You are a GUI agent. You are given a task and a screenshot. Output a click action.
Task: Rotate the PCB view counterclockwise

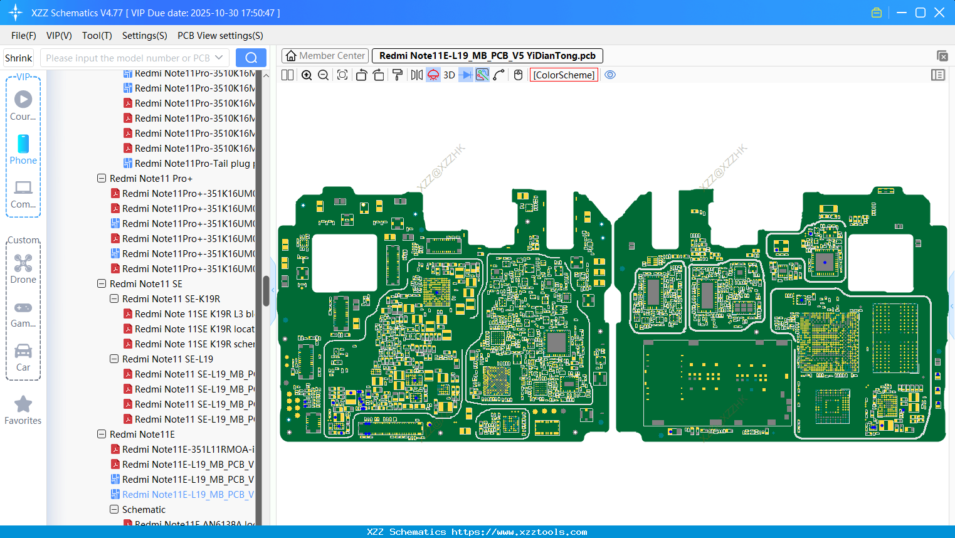click(361, 75)
